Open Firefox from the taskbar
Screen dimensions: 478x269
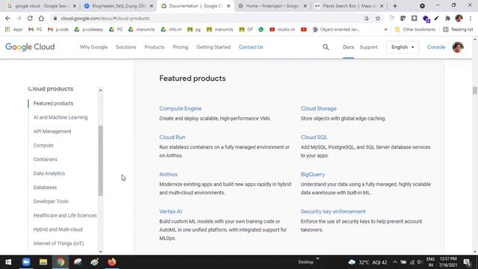tap(112, 262)
